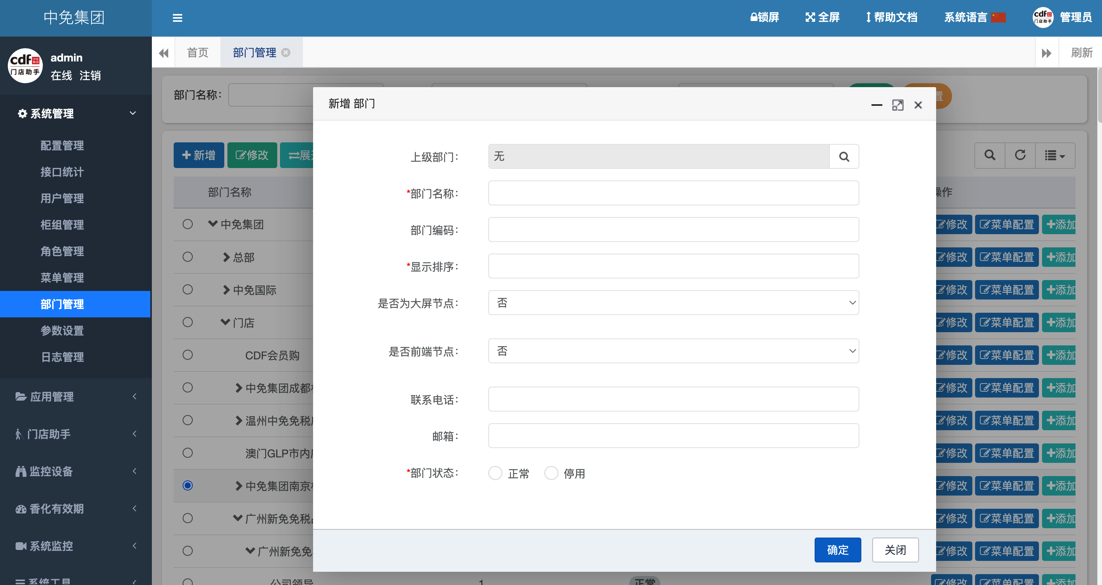
Task: Expand the 总部 tree node
Action: [226, 257]
